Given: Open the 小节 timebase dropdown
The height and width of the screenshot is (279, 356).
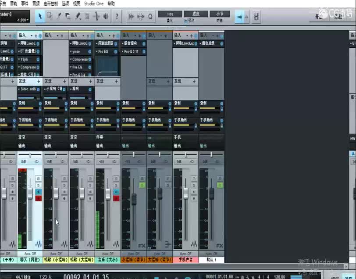Looking at the screenshot, I should pos(220,14).
